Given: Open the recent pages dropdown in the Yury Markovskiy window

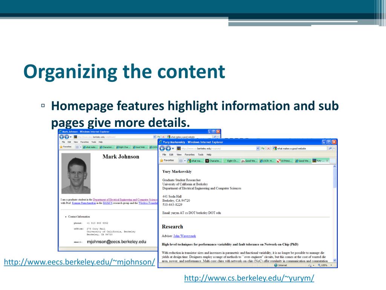Looking at the screenshot, I should [173, 148].
